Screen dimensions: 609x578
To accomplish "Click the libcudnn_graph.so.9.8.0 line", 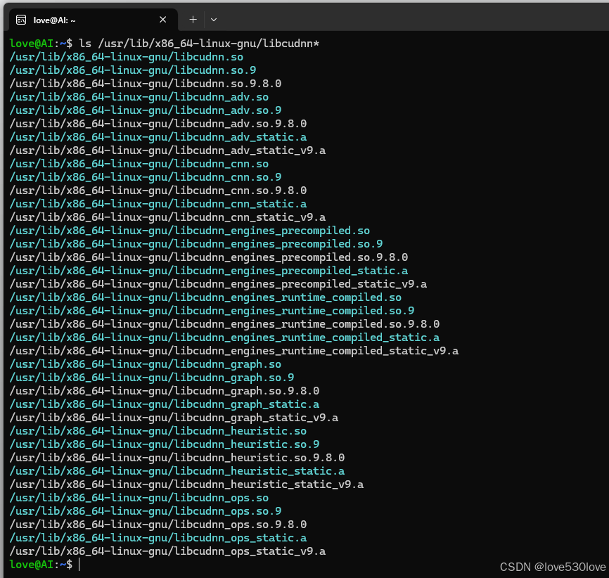I will pyautogui.click(x=165, y=391).
